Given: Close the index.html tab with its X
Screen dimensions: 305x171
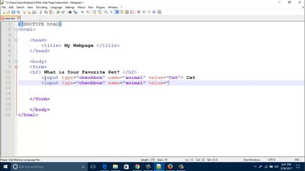Looking at the screenshot, I should click(19, 18).
